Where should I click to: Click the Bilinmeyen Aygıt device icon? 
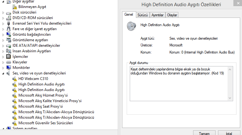click(15, 7)
